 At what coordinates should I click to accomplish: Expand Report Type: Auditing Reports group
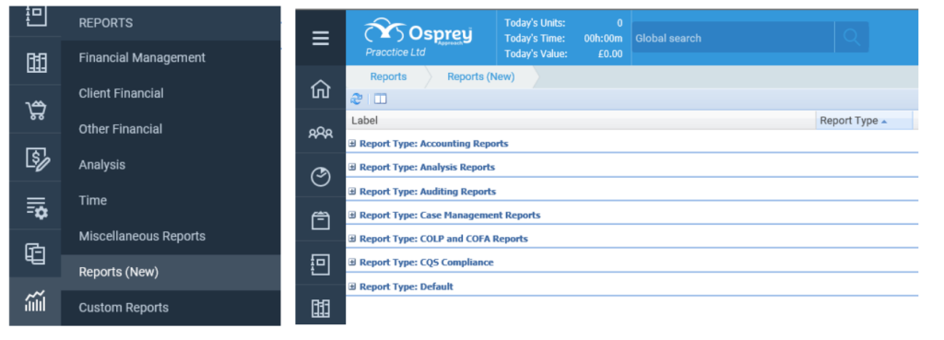pyautogui.click(x=352, y=192)
